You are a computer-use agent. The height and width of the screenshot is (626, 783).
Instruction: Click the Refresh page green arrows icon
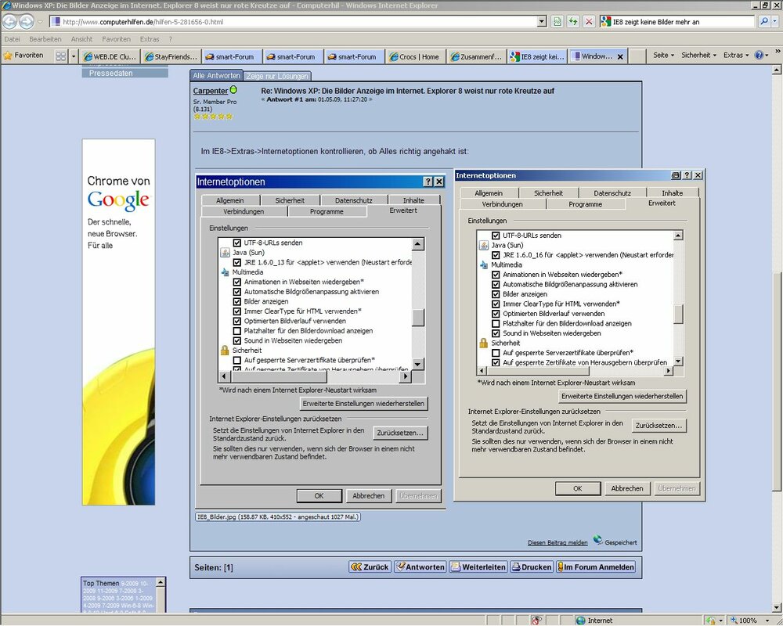click(573, 22)
